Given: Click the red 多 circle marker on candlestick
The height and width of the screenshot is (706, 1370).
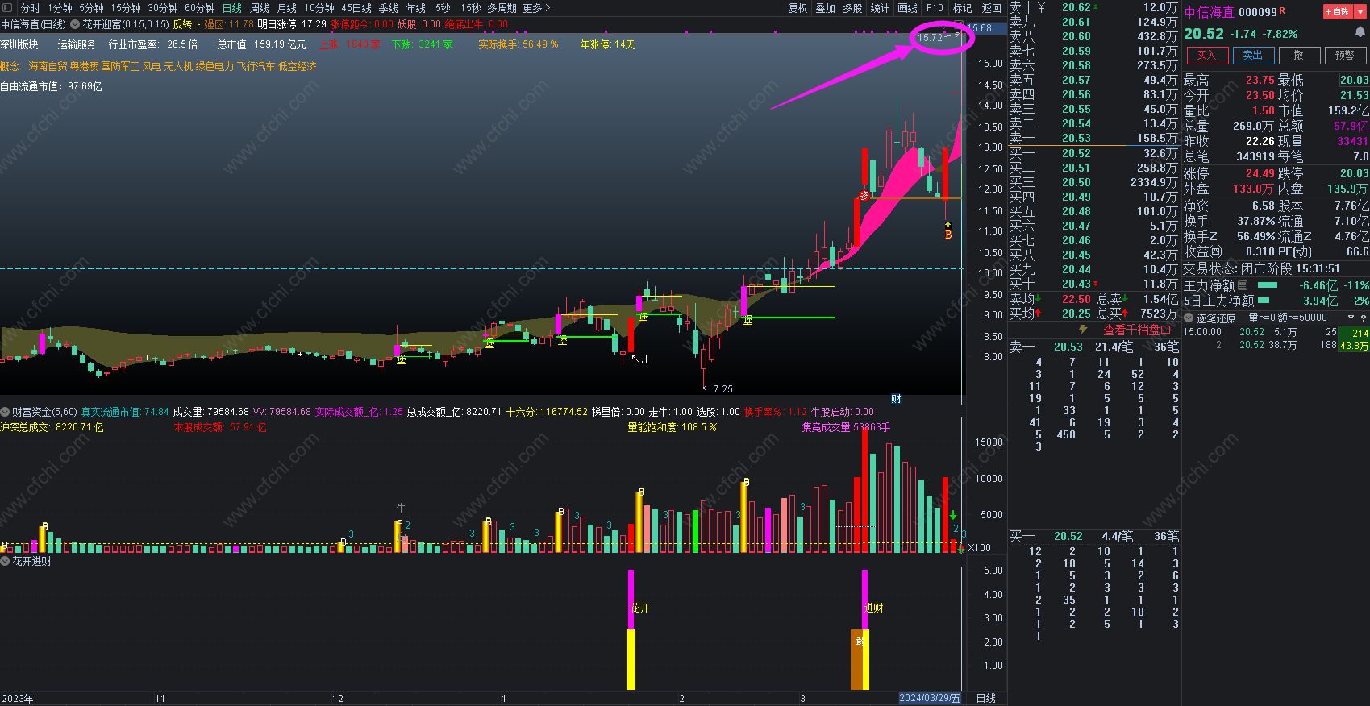Looking at the screenshot, I should click(864, 196).
